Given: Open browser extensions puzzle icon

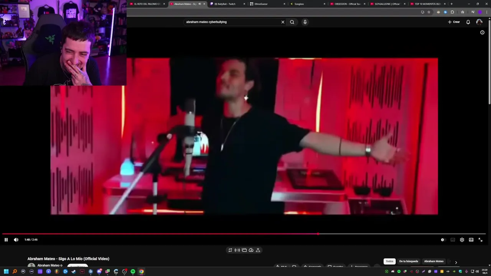Looking at the screenshot, I should 452,12.
